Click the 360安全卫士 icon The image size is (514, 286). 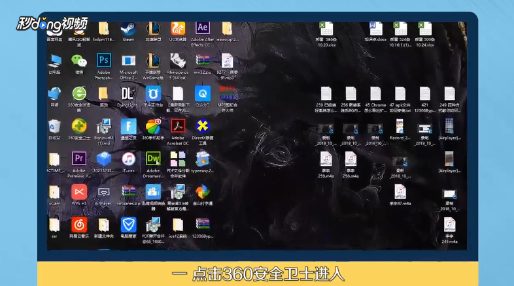tap(79, 127)
